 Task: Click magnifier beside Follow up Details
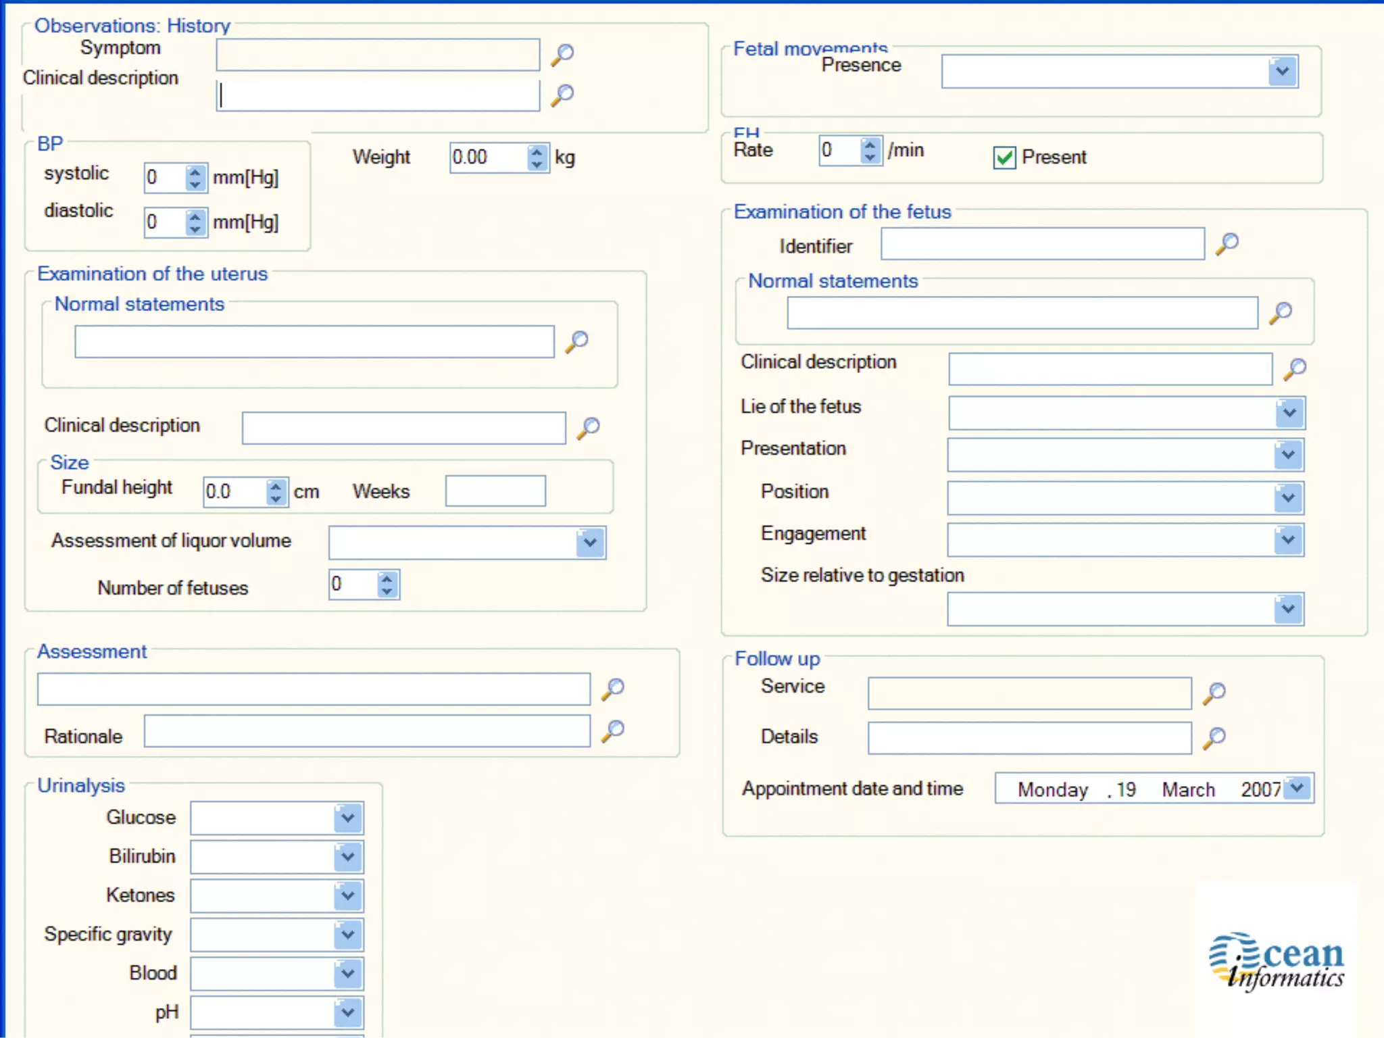point(1214,737)
